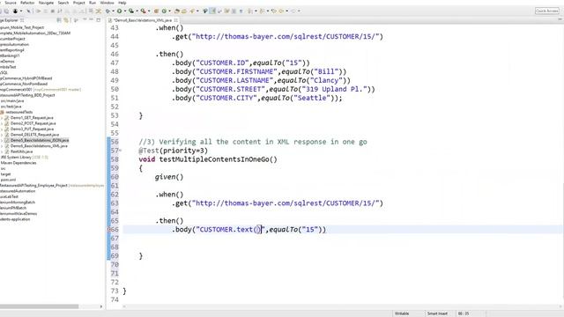The height and width of the screenshot is (317, 564).
Task: Click the testMultipleContentsInOneGo method name
Action: click(214, 159)
